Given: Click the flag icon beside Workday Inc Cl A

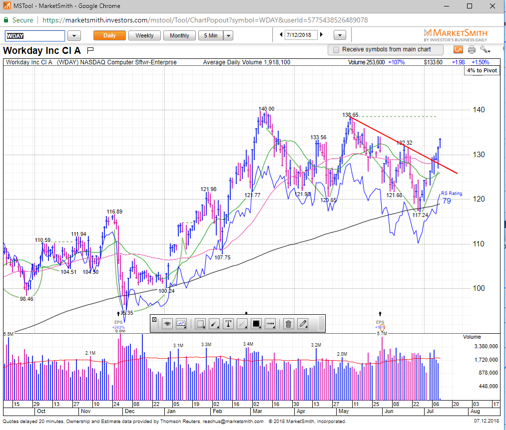Looking at the screenshot, I should [x=90, y=50].
